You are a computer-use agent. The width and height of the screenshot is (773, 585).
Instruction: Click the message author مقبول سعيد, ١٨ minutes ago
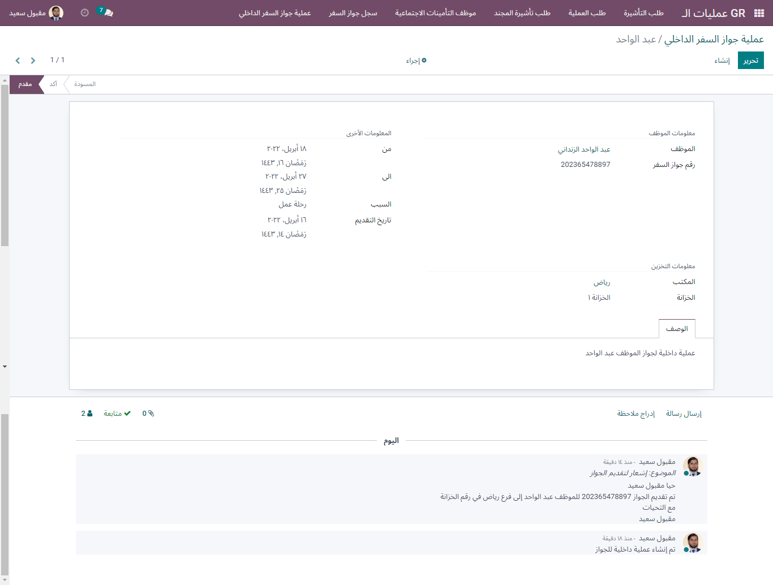coord(658,539)
